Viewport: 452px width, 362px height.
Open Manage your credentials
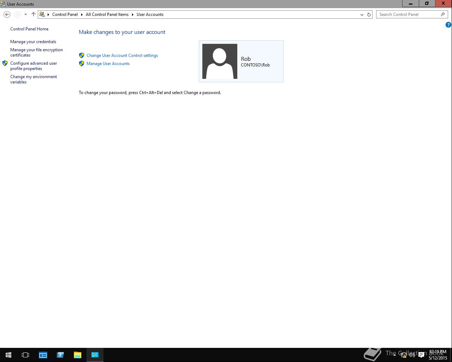33,42
